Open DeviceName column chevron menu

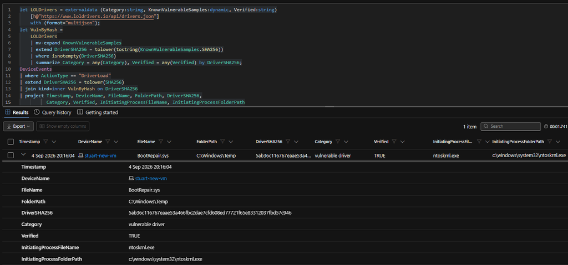tap(116, 142)
